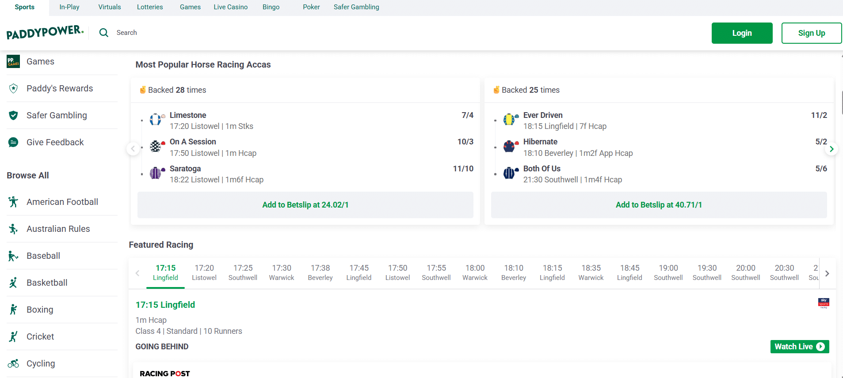Screen dimensions: 843x378
Task: Select the 17:25 Southwell race tab
Action: [243, 273]
